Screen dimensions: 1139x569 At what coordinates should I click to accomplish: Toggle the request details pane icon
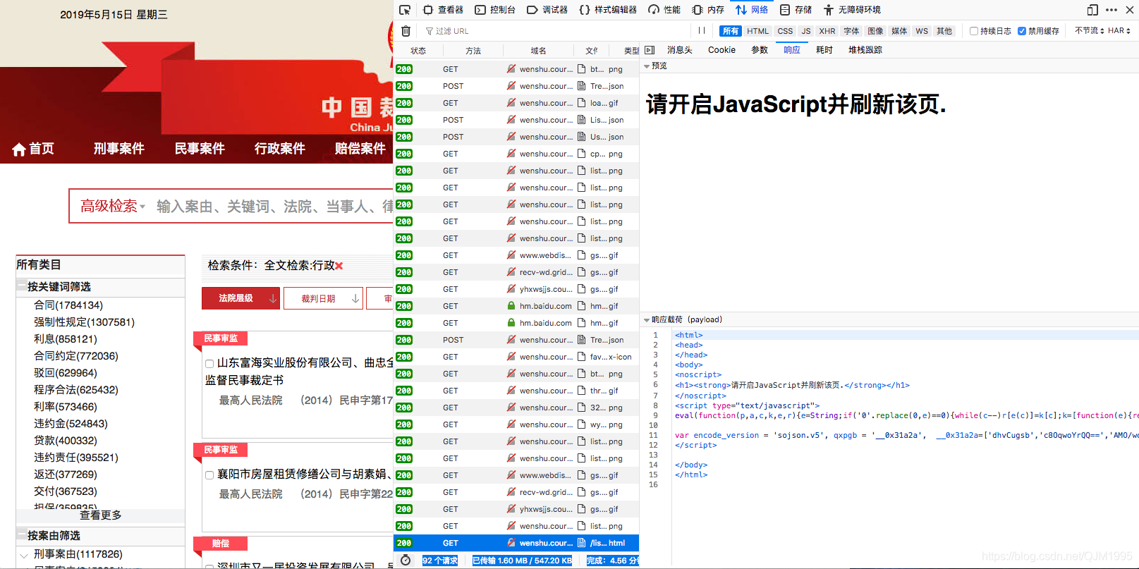click(x=650, y=50)
